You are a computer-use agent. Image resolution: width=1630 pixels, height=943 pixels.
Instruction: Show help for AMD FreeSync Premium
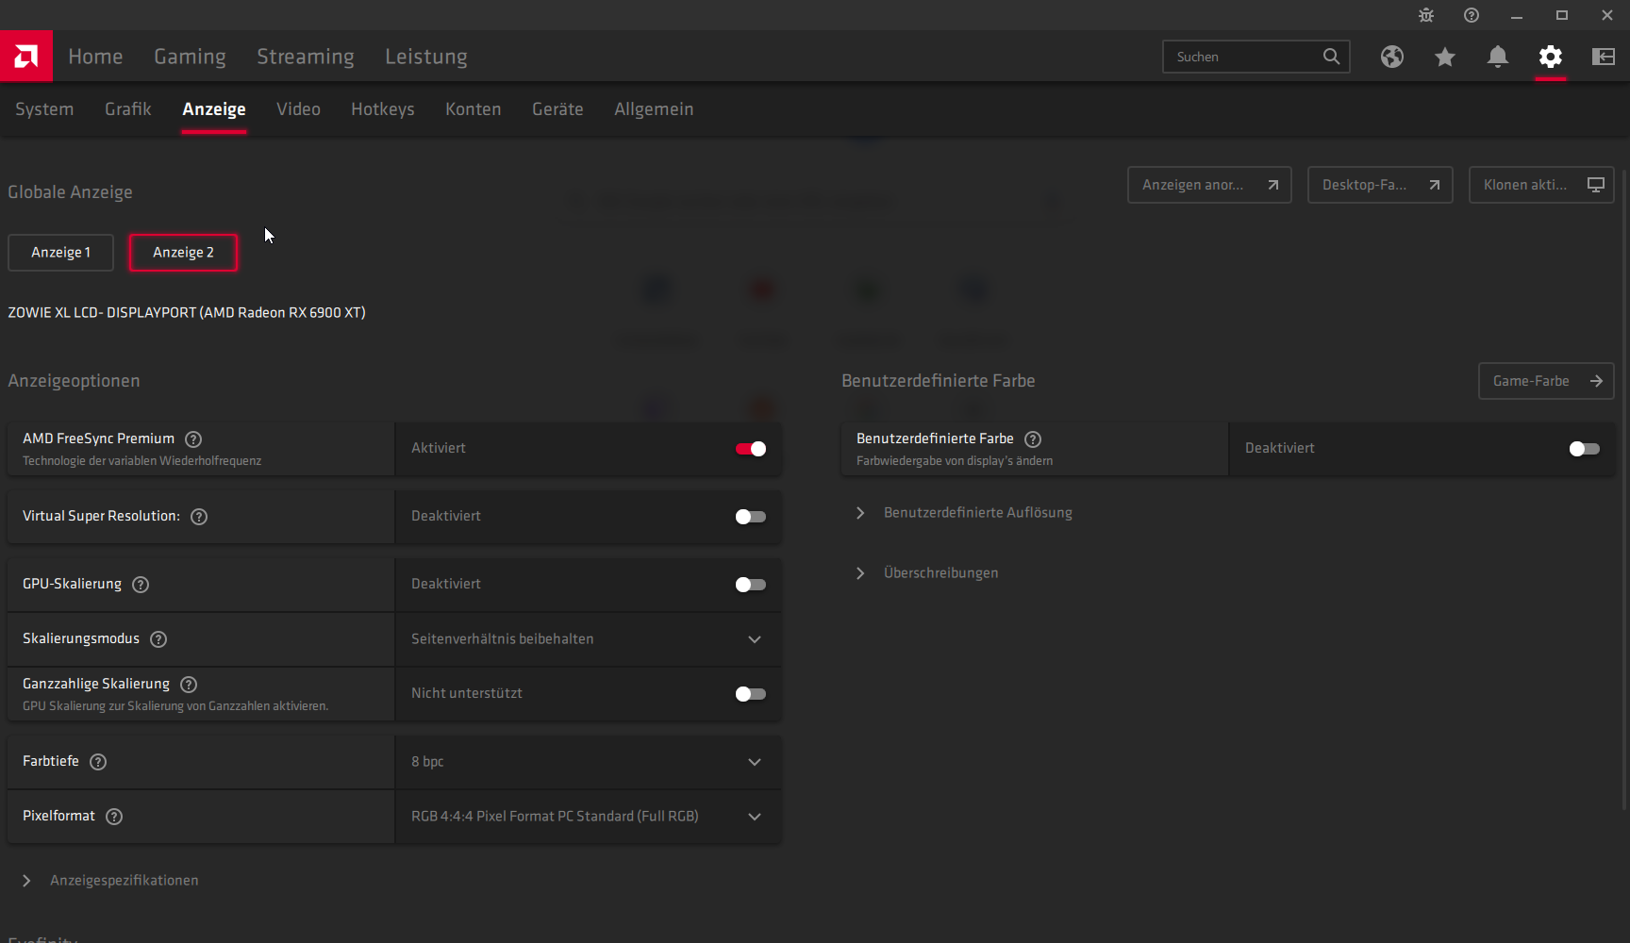(x=193, y=439)
